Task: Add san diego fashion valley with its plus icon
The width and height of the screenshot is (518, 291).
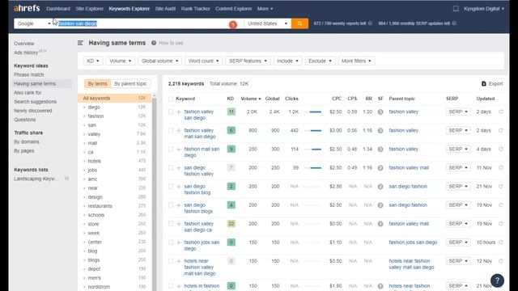Action: point(179,168)
